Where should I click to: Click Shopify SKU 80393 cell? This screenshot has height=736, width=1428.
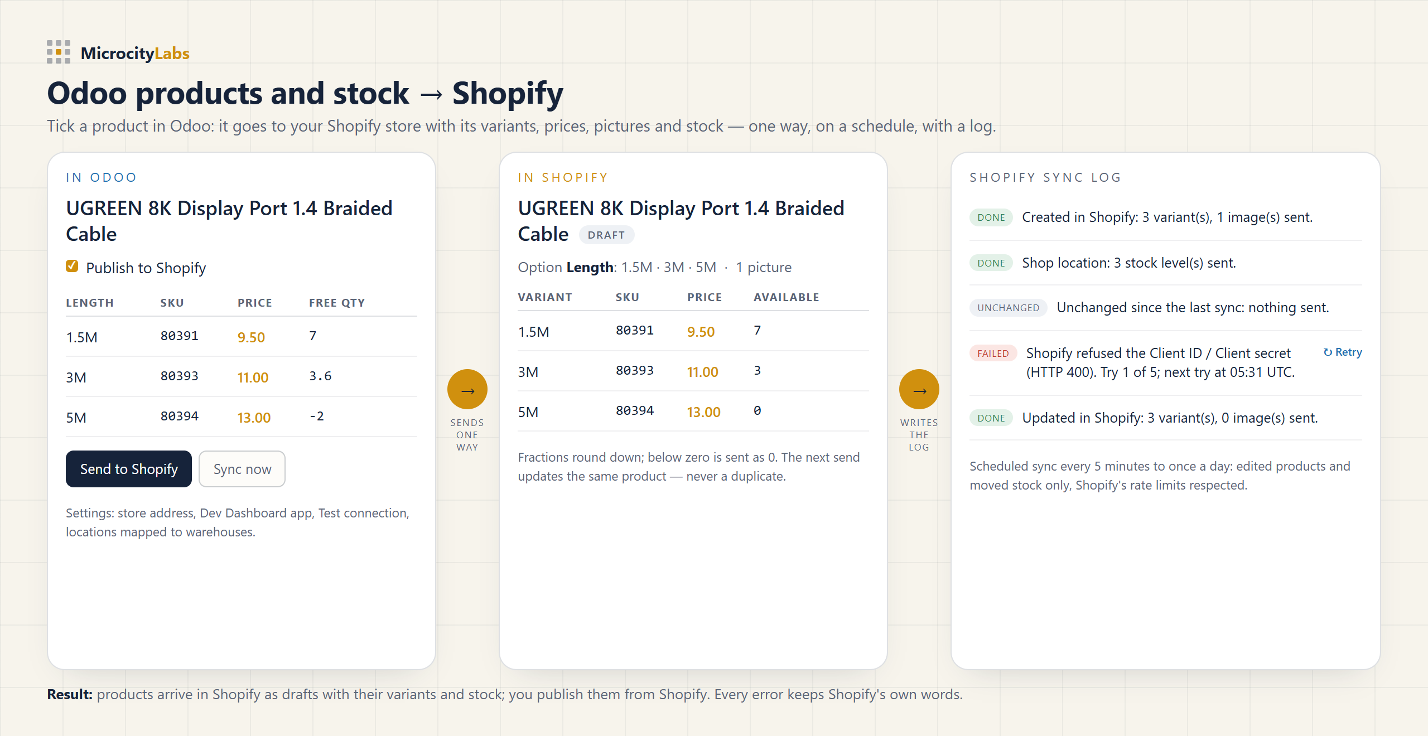pos(635,370)
